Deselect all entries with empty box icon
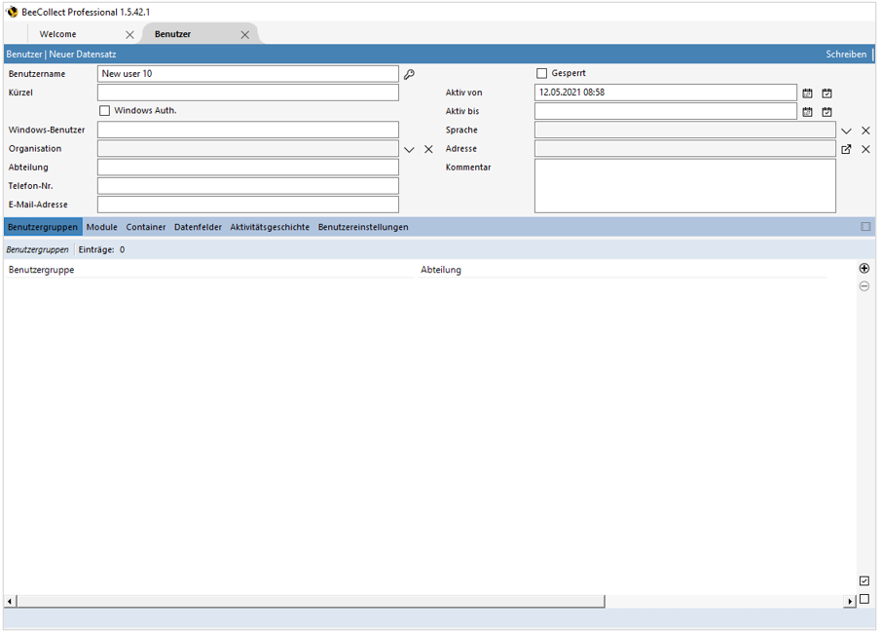 [864, 599]
